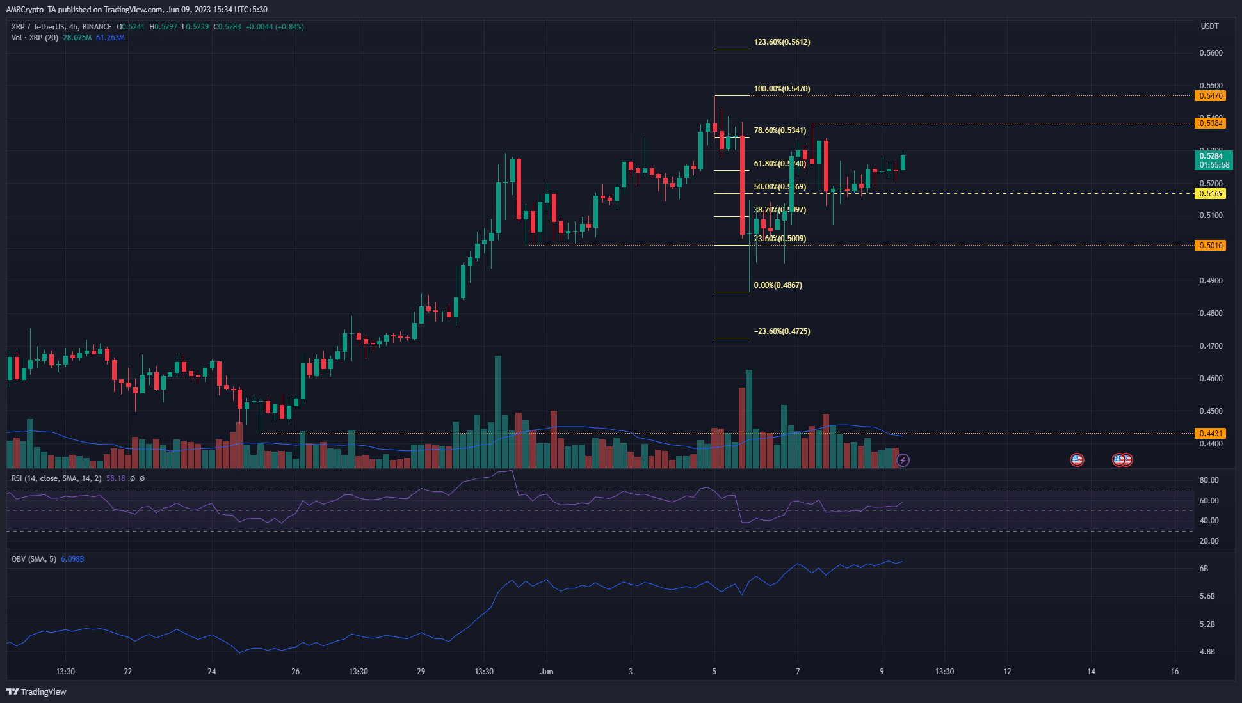Click the 0.4700 price axis value
Image resolution: width=1242 pixels, height=703 pixels.
click(x=1211, y=346)
